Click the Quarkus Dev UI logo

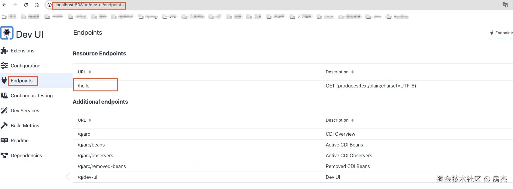(7, 33)
